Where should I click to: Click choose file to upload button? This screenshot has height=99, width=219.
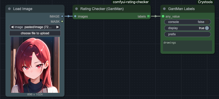tap(35, 33)
